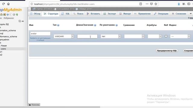
Task: Open Индекс index dropdown
Action: tap(180, 36)
